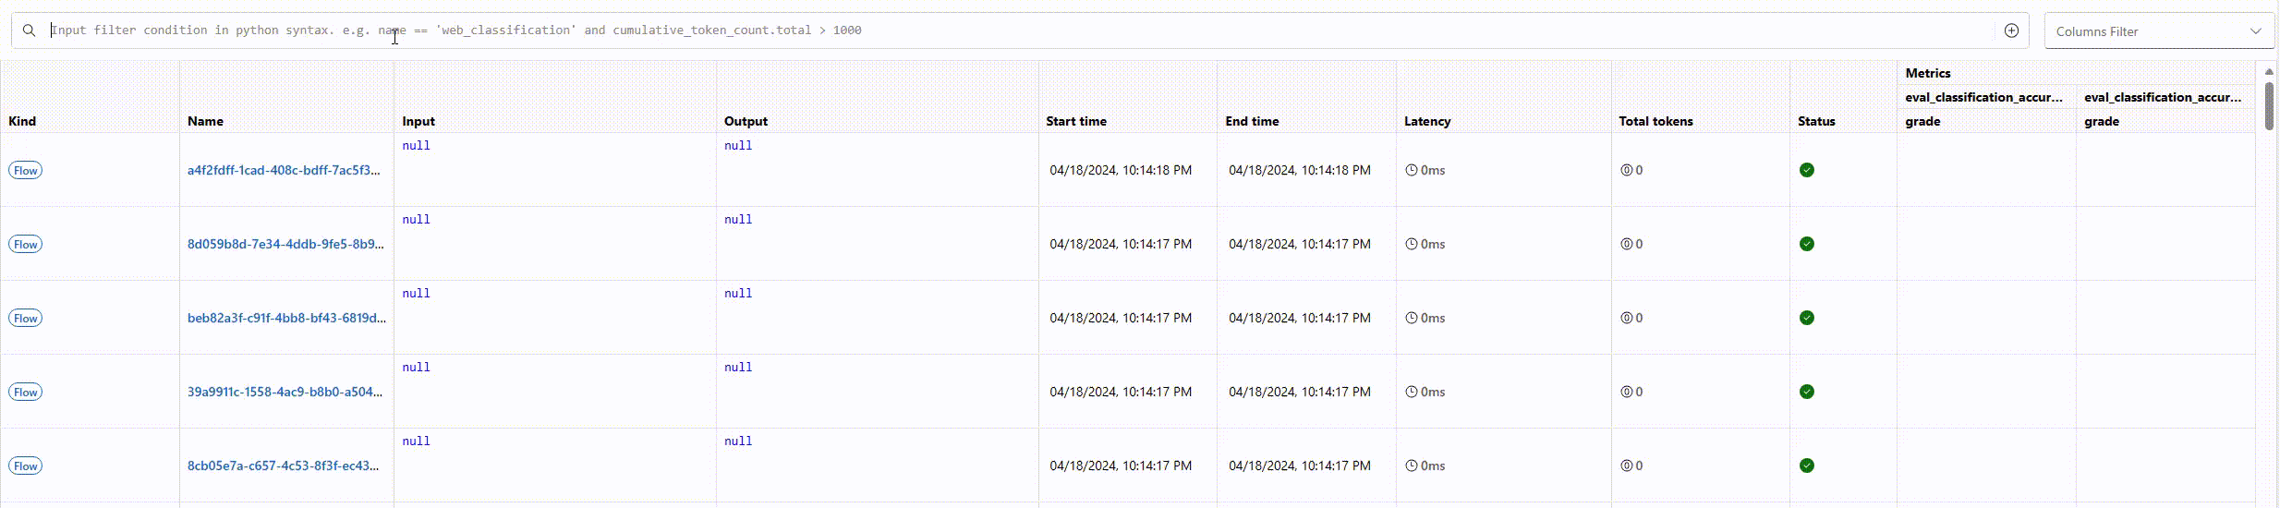Viewport: 2280px width, 508px height.
Task: Open trace a4f2fdff-1cad-408c link
Action: click(x=284, y=170)
